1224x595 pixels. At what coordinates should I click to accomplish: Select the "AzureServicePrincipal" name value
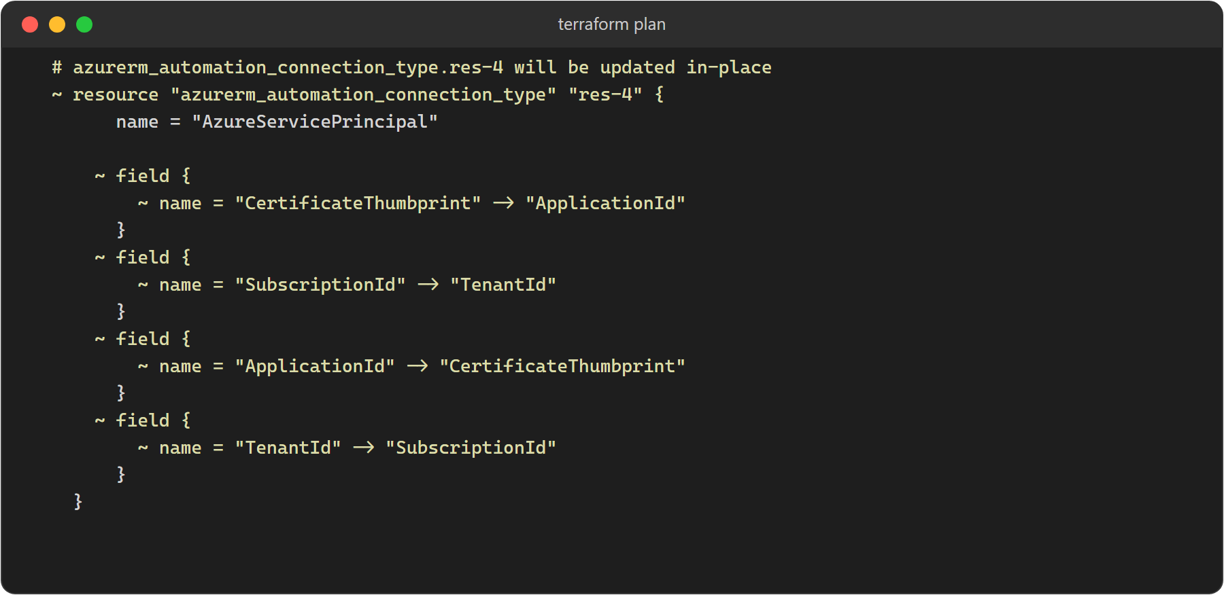315,122
